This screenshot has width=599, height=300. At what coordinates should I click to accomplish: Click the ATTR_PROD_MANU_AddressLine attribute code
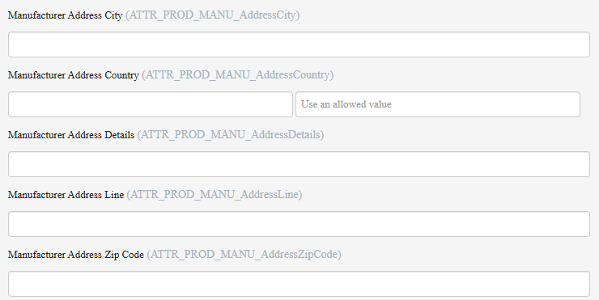point(215,195)
